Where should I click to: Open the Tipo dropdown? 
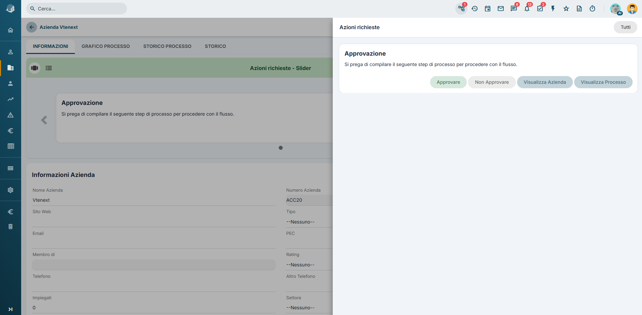tap(309, 222)
